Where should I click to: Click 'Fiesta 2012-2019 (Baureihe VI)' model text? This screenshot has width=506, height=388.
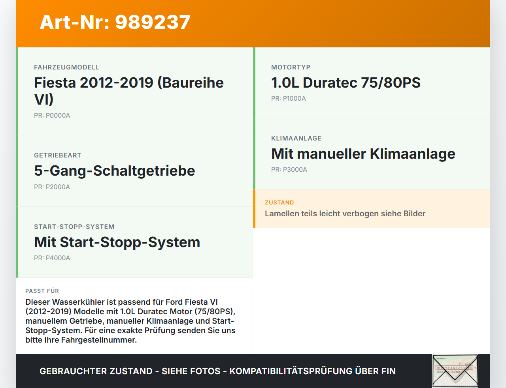[129, 91]
